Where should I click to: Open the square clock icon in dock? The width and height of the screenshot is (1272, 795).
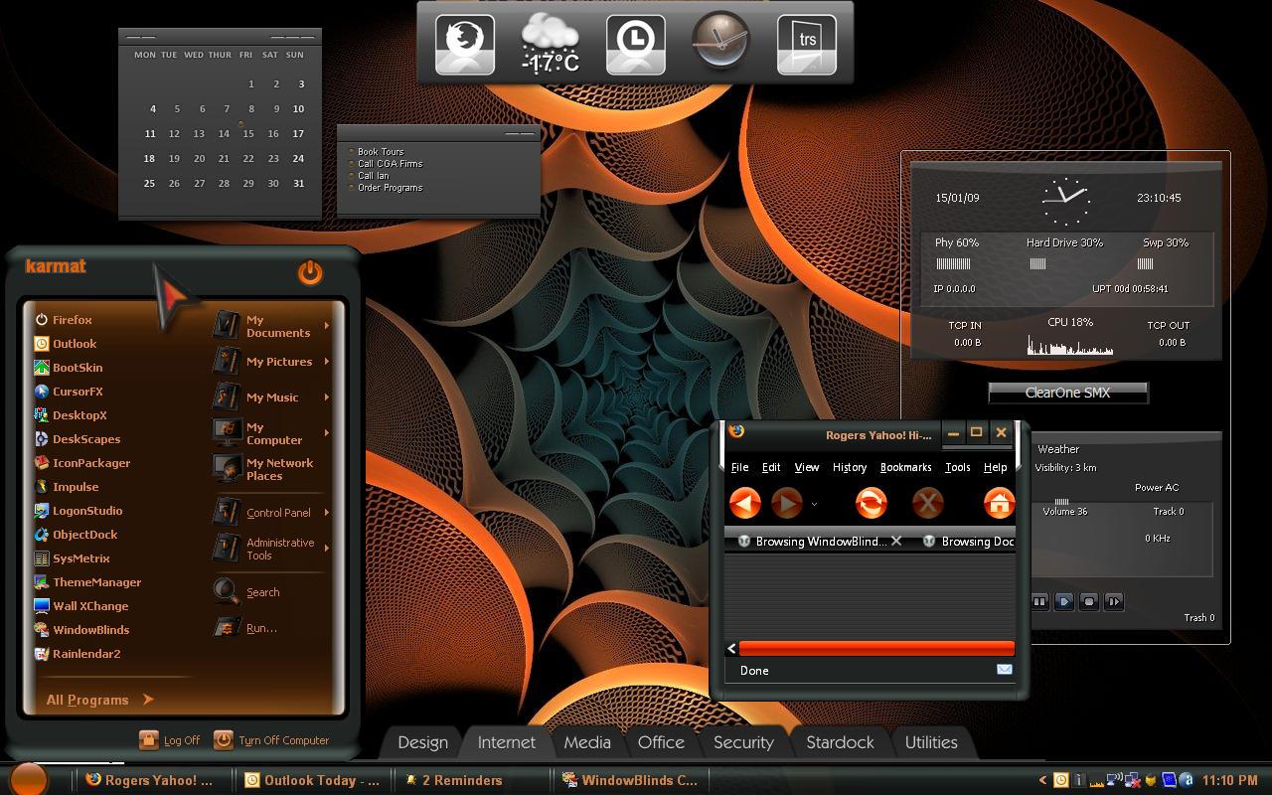pos(636,43)
